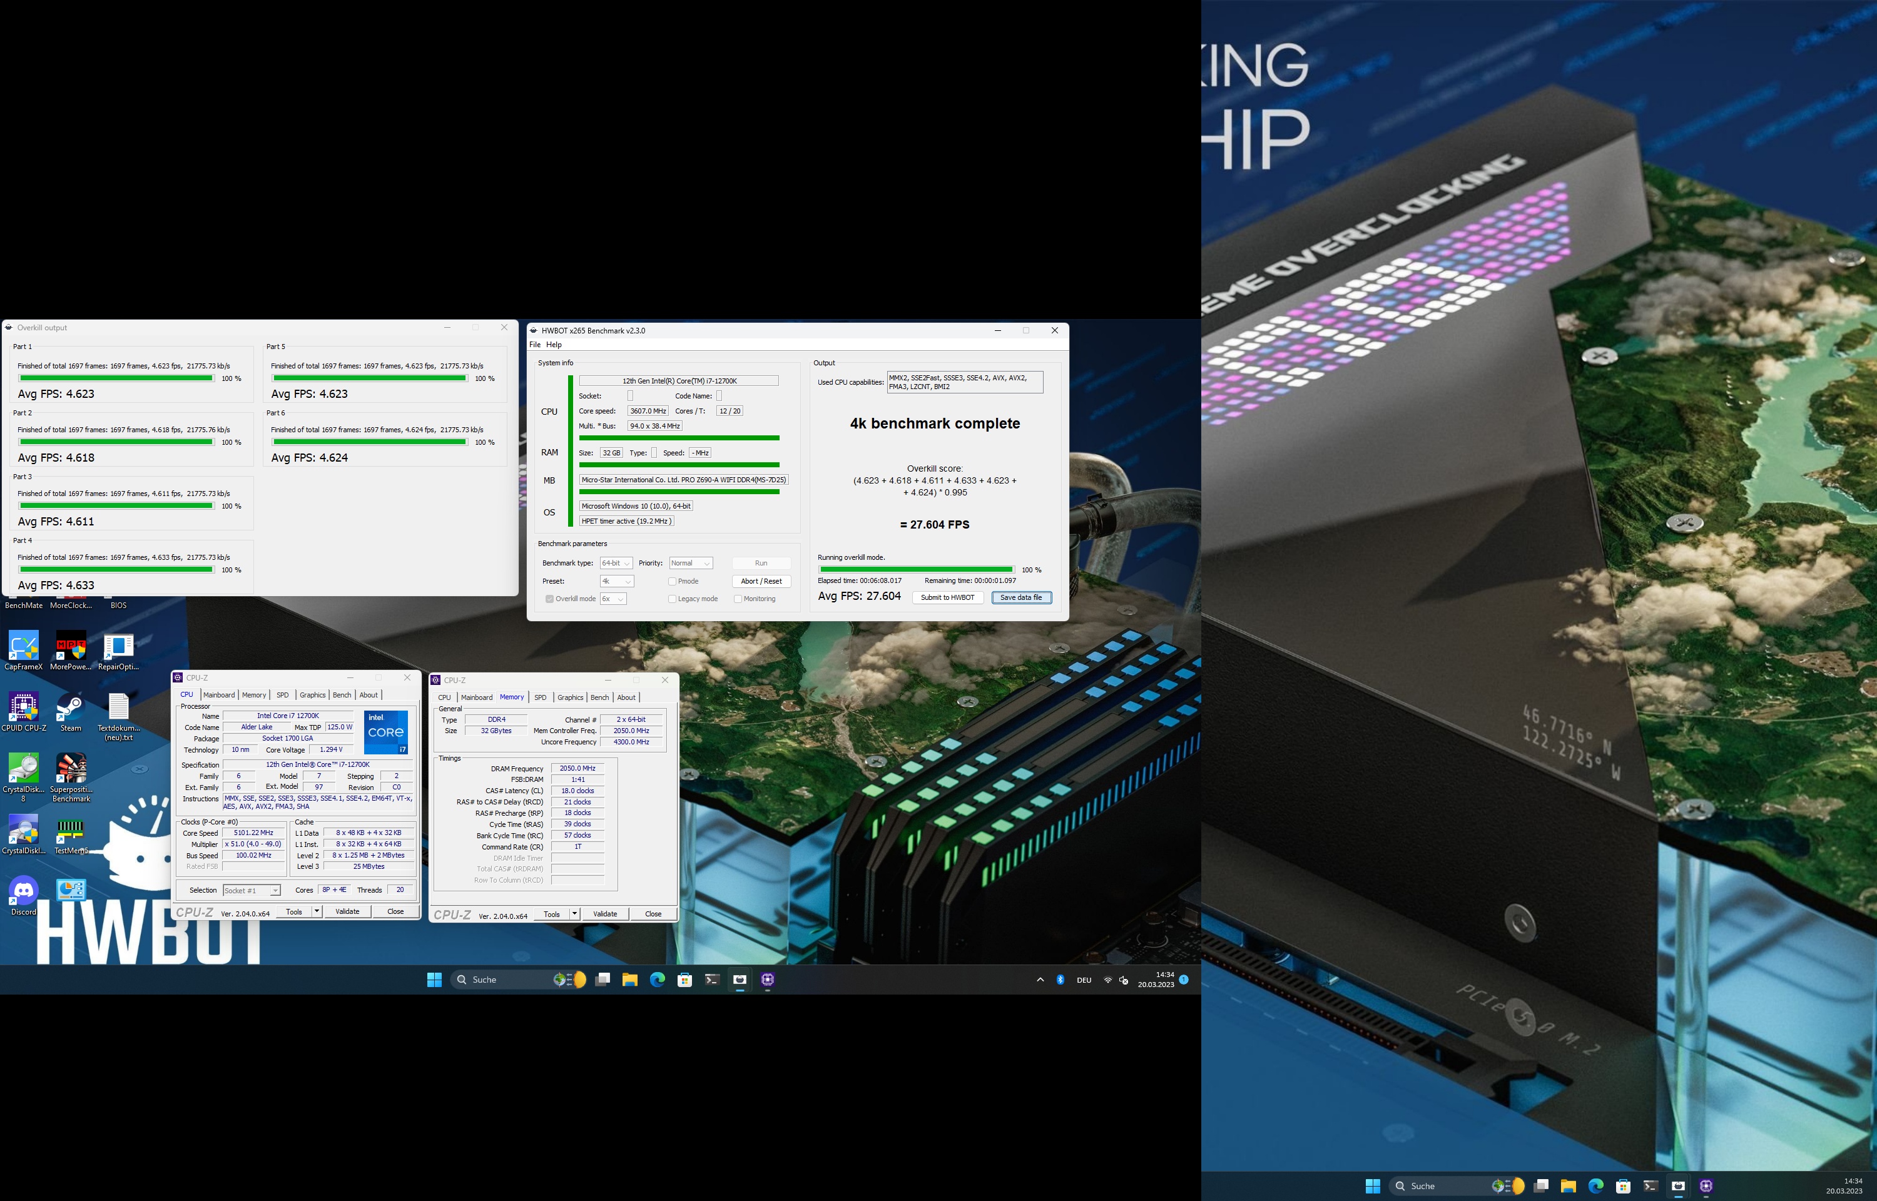Screen dimensions: 1877x1201
Task: Open Microsoft Store on the taskbar under the CPU-Z windows
Action: [684, 980]
